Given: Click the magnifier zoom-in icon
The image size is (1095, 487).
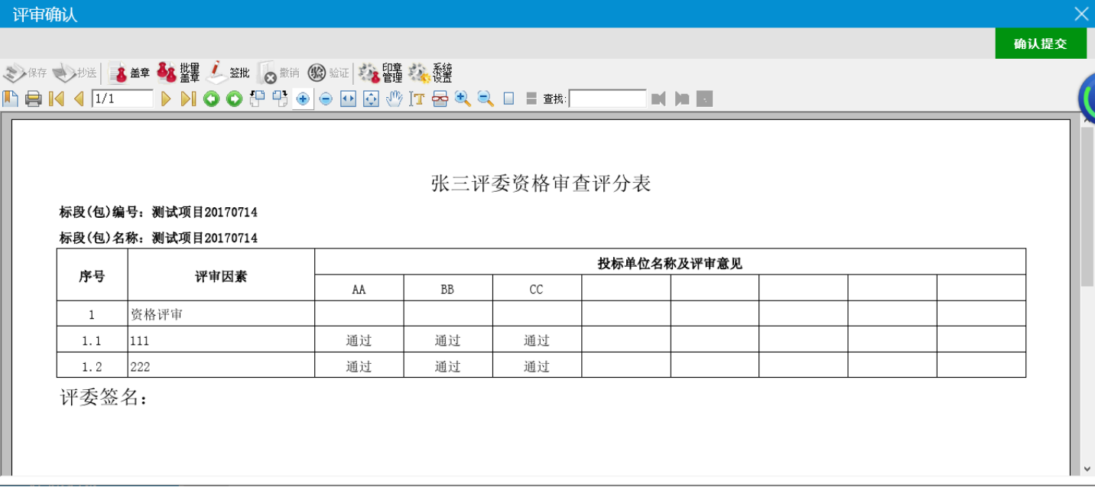Looking at the screenshot, I should tap(463, 99).
